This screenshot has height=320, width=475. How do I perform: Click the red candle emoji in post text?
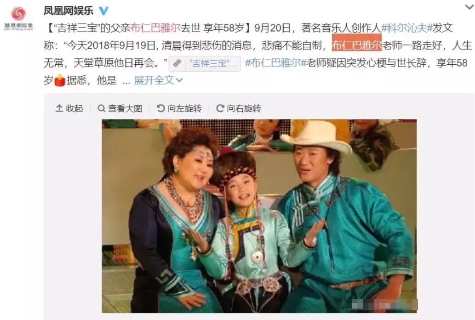(60, 80)
